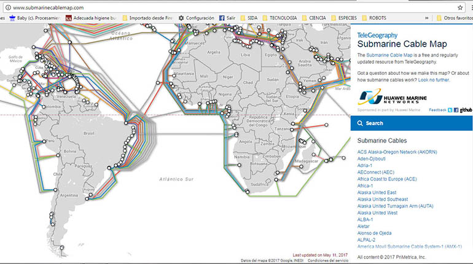Open the SIDA bookmark folder
The image size is (473, 264).
coord(249,18)
